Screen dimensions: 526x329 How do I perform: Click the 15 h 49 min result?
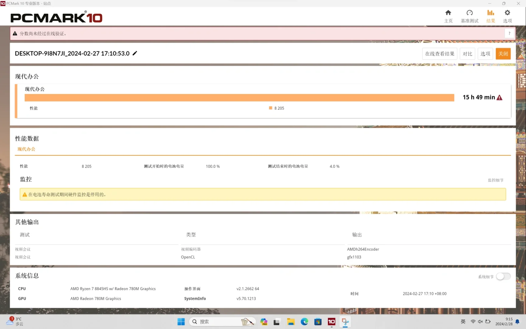click(479, 97)
